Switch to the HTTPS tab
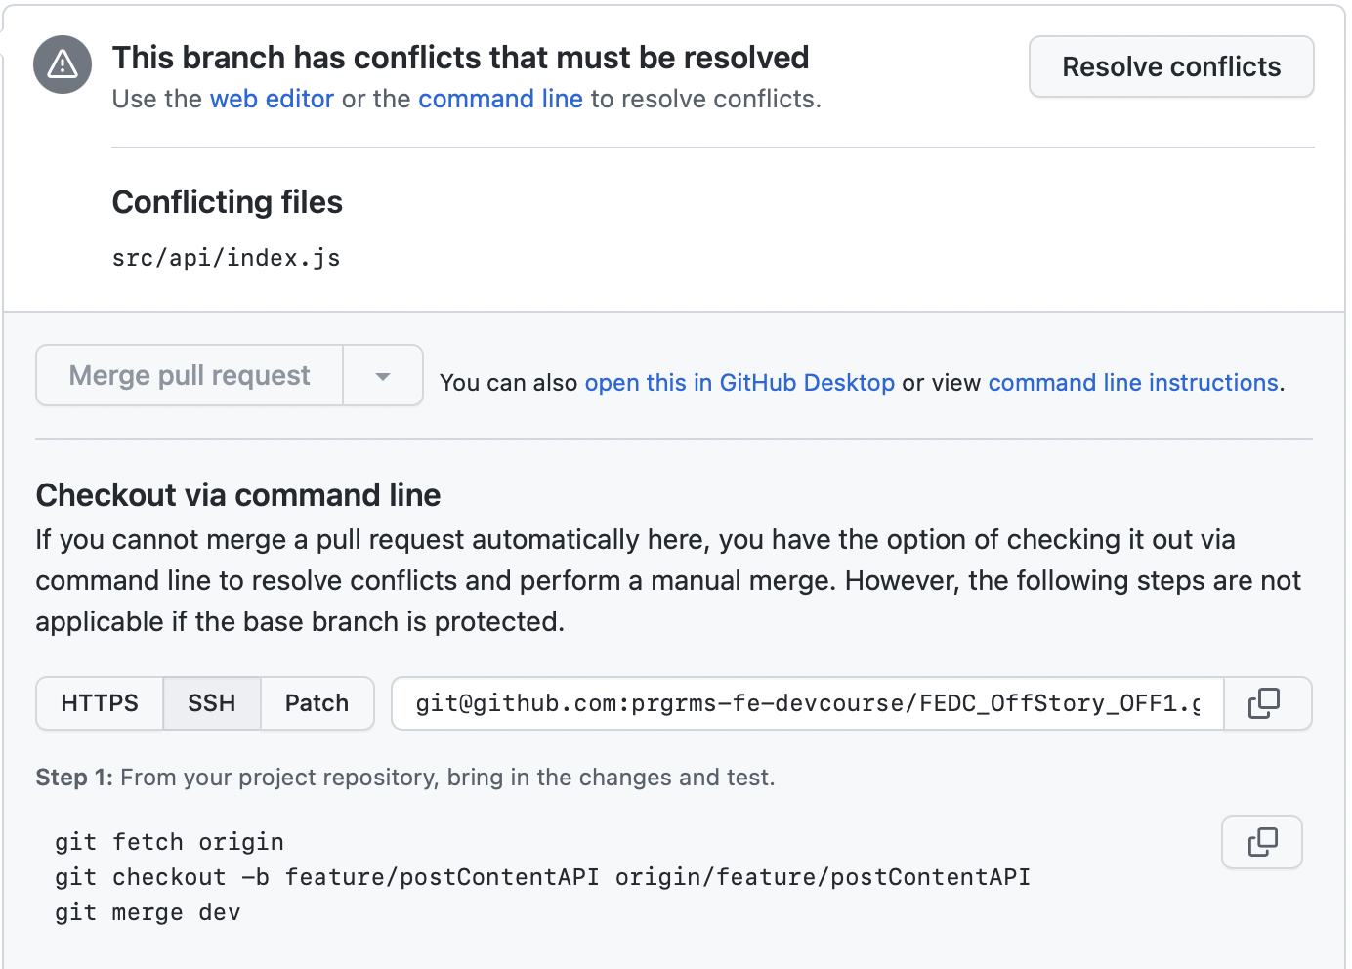 coord(100,703)
